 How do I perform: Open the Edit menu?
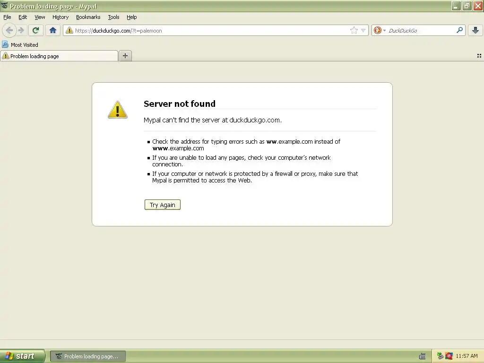pyautogui.click(x=23, y=17)
